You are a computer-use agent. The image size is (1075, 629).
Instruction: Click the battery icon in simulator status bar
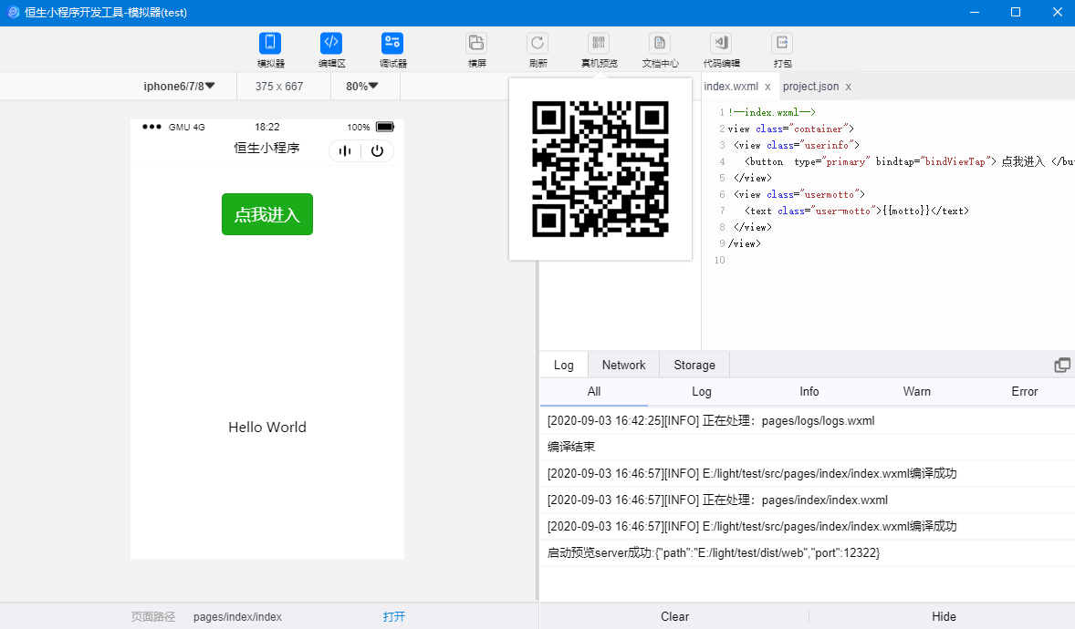coord(385,127)
